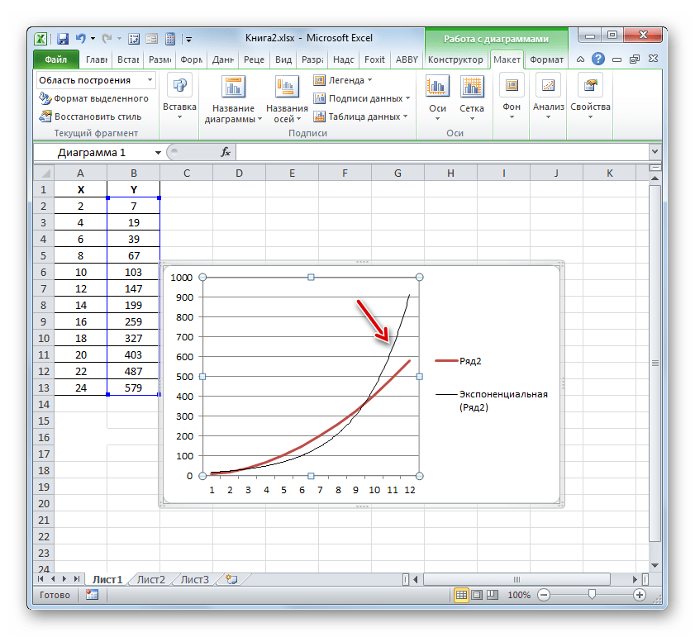Minimize the ribbon with the caret icon
The width and height of the screenshot is (695, 637).
tap(580, 59)
